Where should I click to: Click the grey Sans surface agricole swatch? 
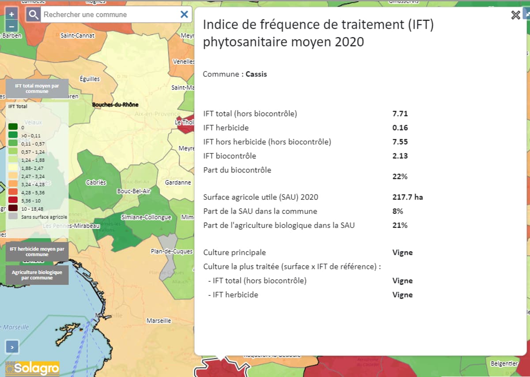13,216
